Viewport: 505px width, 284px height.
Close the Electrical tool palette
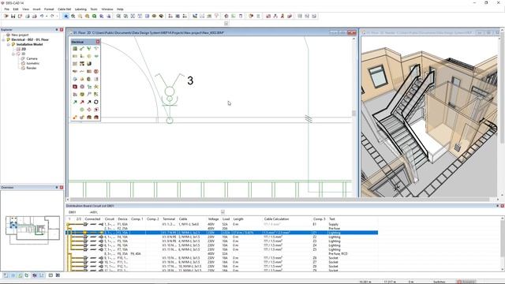[98, 42]
